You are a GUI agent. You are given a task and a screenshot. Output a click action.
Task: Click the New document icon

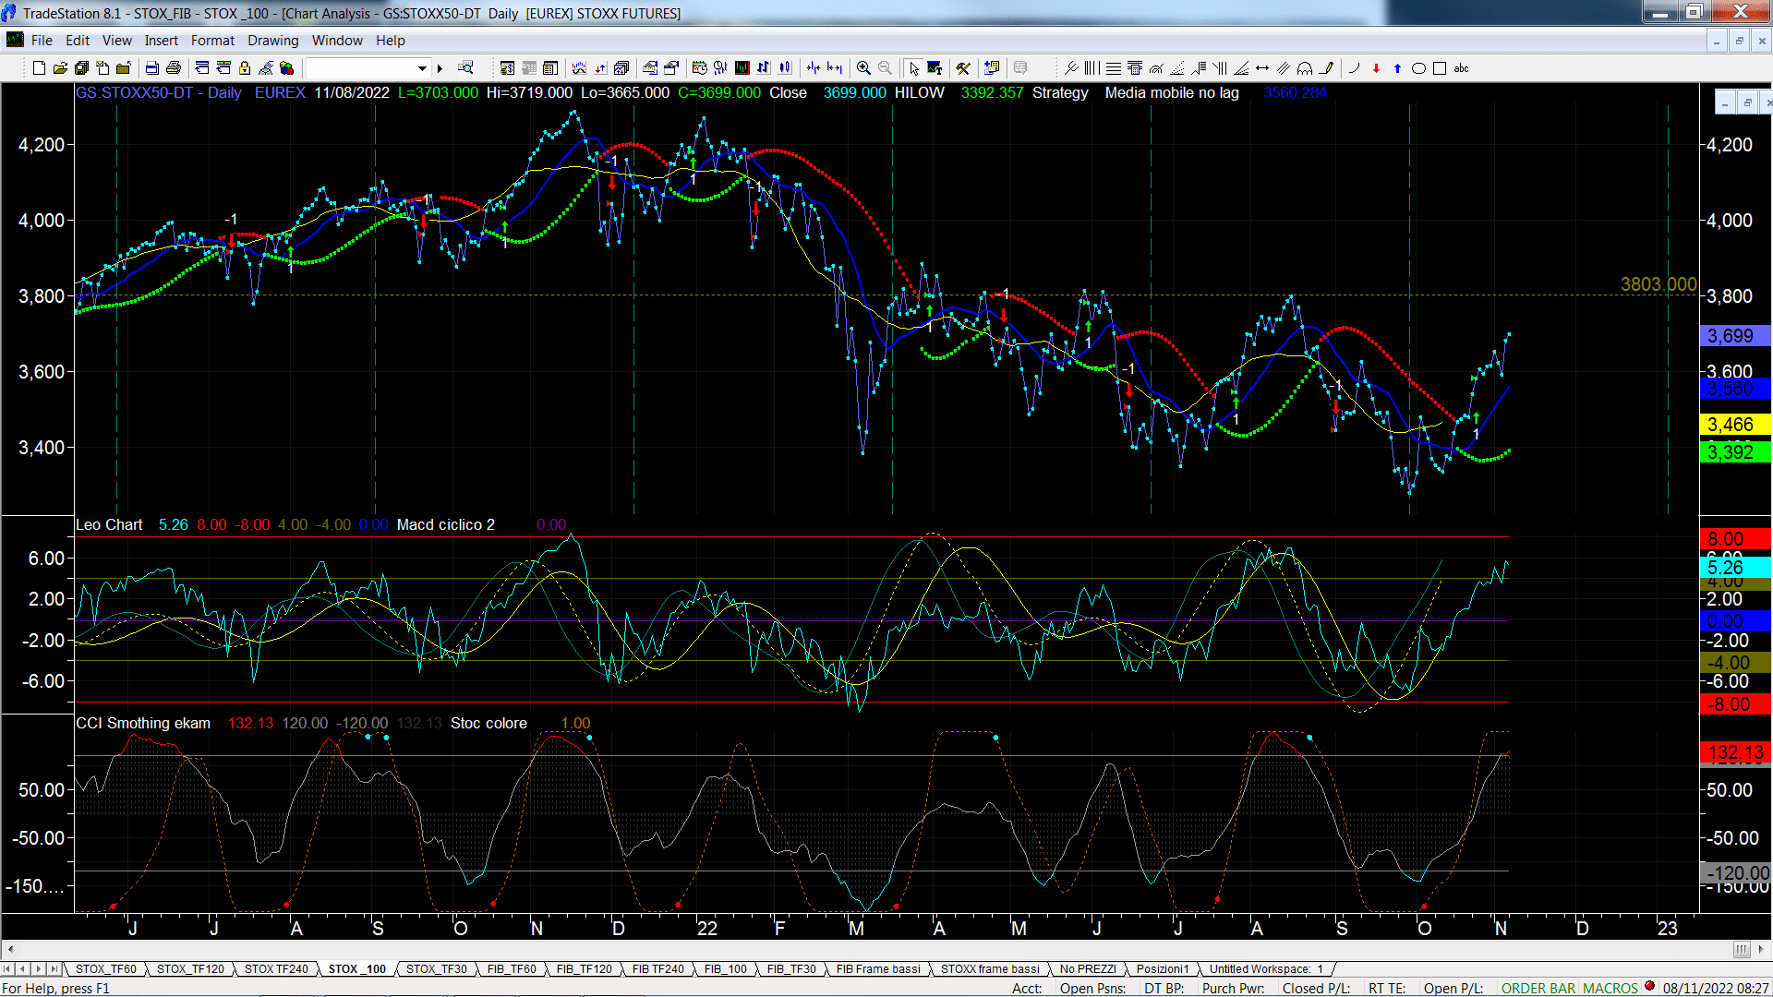pos(39,68)
